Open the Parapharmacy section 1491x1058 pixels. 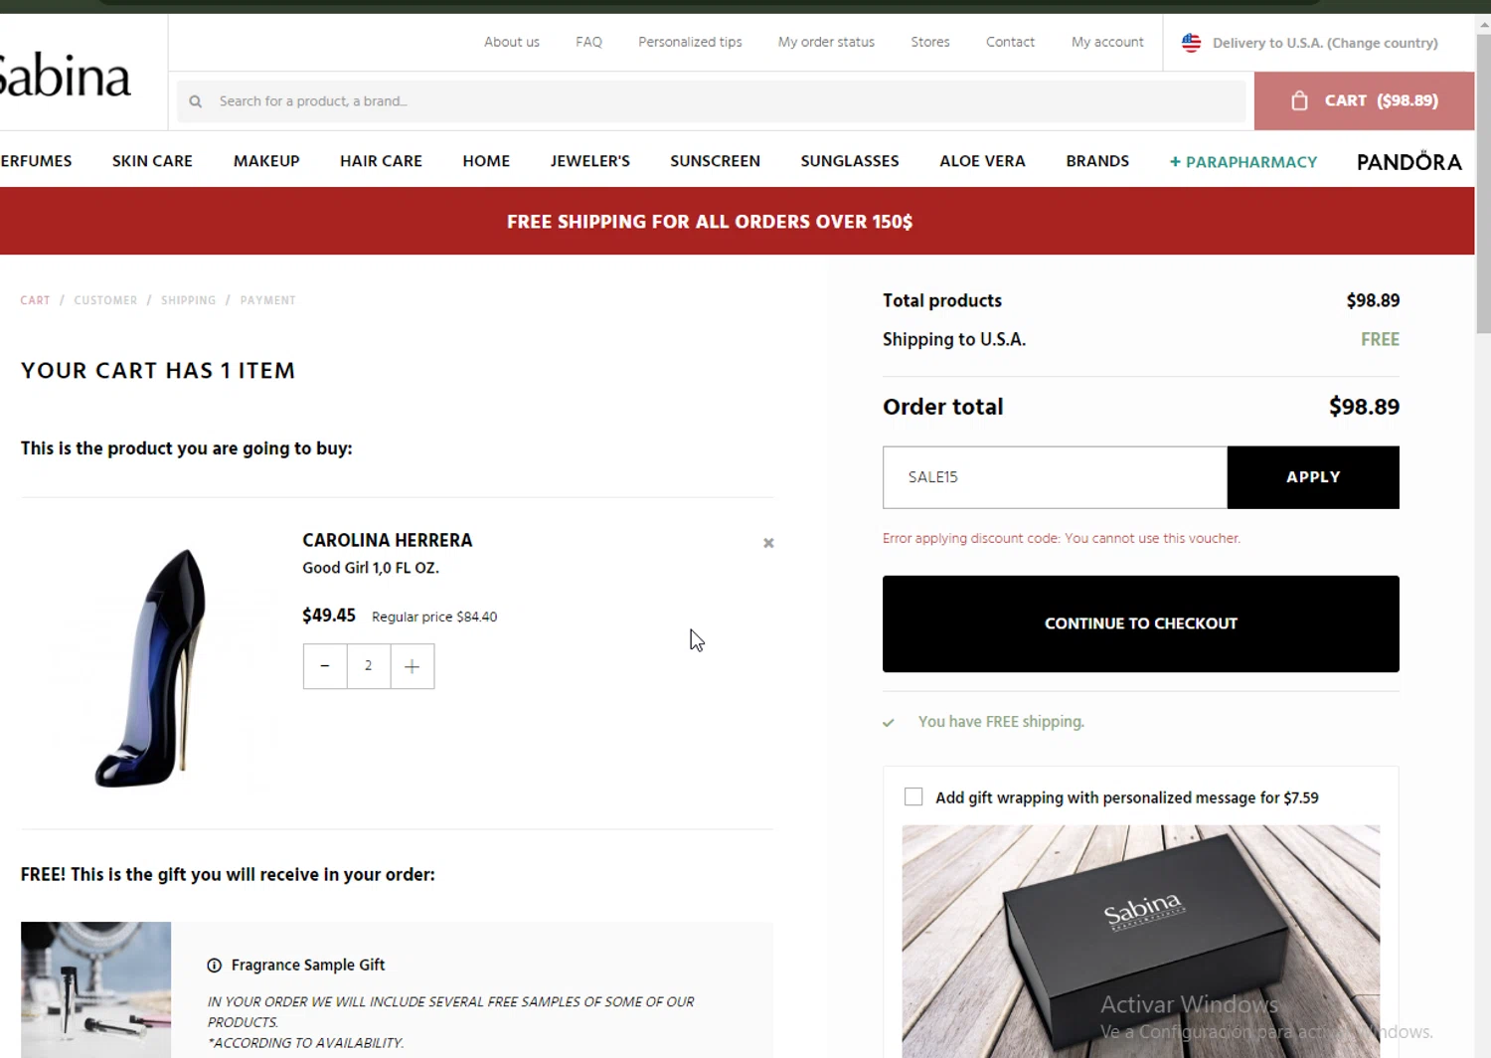click(x=1243, y=162)
